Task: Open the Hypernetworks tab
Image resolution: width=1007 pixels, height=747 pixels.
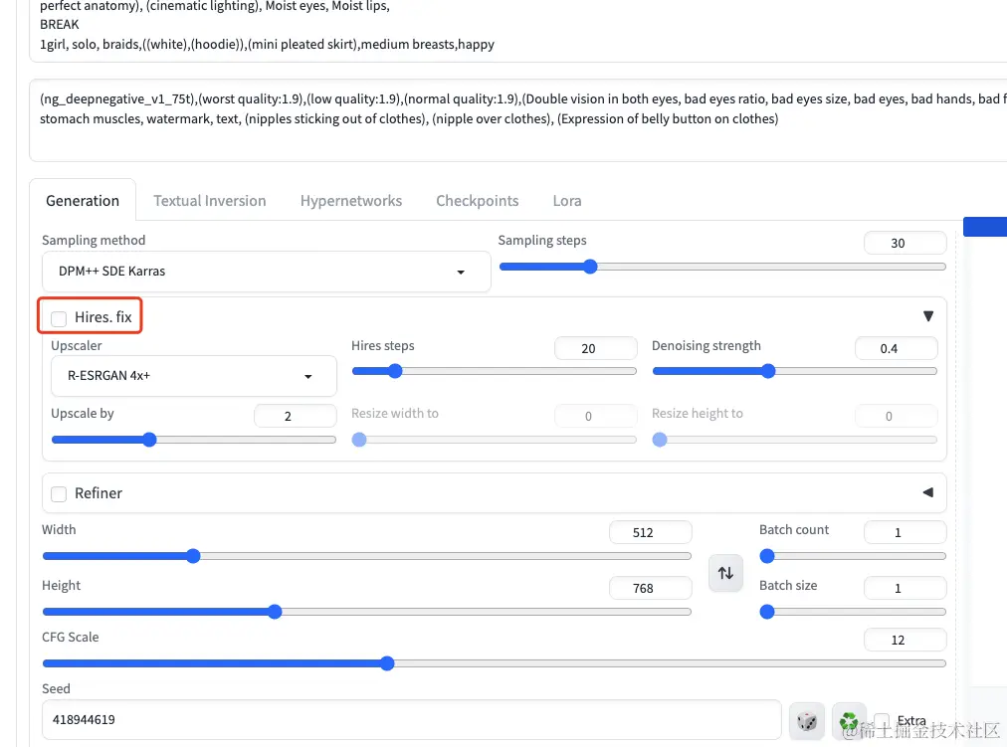Action: pyautogui.click(x=351, y=201)
